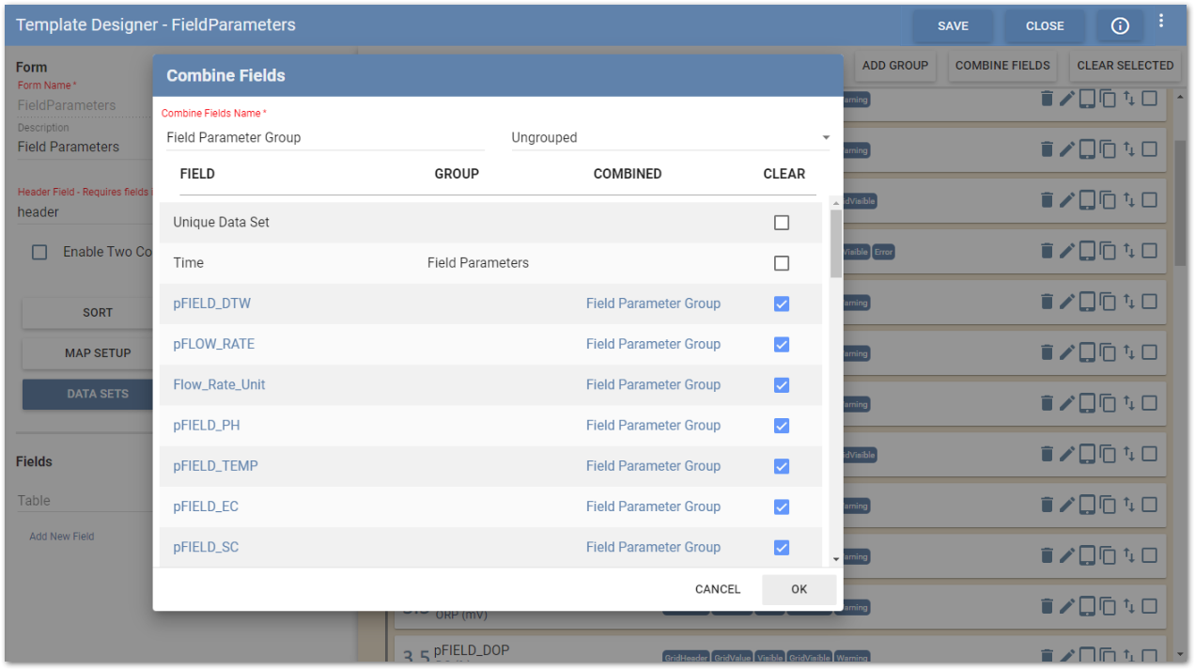
Task: Click the Combine Fields Name input
Action: coord(324,137)
